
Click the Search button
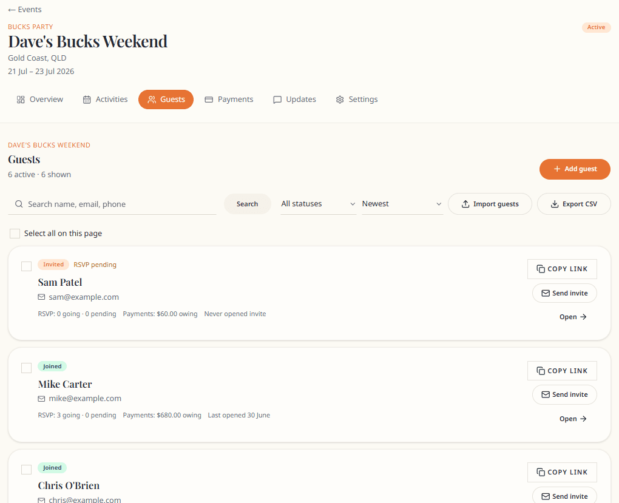[247, 204]
